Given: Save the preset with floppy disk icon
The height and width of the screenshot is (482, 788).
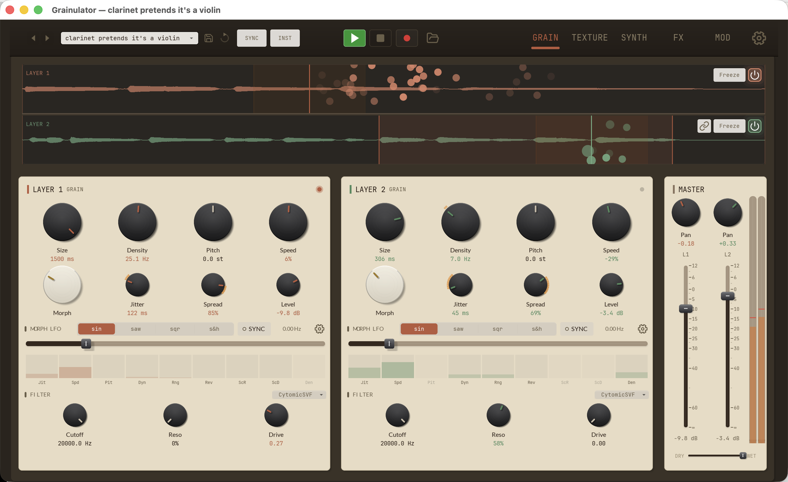Looking at the screenshot, I should click(x=208, y=38).
